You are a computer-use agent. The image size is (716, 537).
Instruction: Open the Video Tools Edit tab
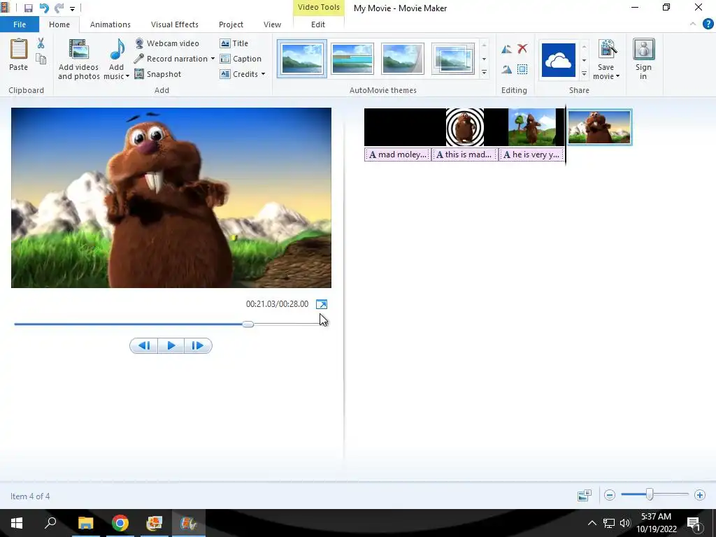[x=318, y=24]
